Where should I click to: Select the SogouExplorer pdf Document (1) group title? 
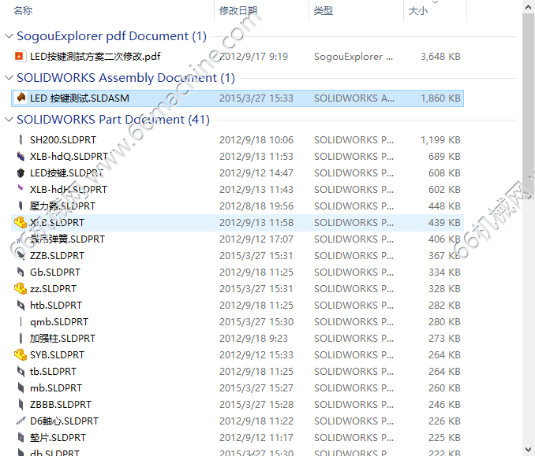pyautogui.click(x=111, y=35)
